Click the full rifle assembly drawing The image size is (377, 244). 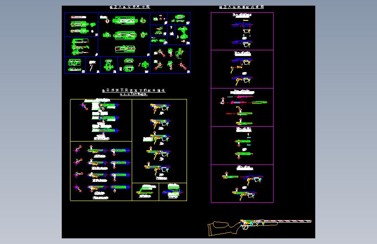pos(260,228)
